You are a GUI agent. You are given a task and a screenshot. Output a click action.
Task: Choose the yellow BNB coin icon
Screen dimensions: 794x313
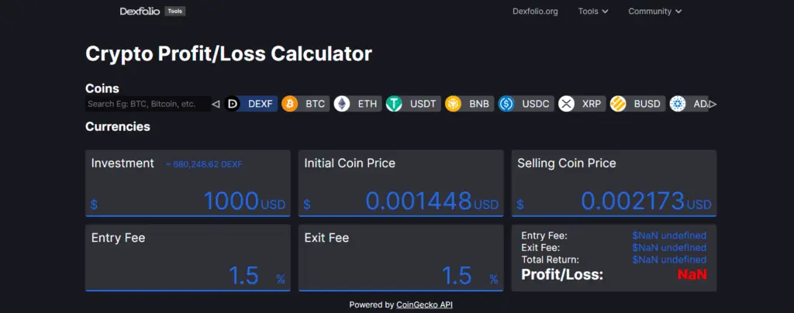453,104
